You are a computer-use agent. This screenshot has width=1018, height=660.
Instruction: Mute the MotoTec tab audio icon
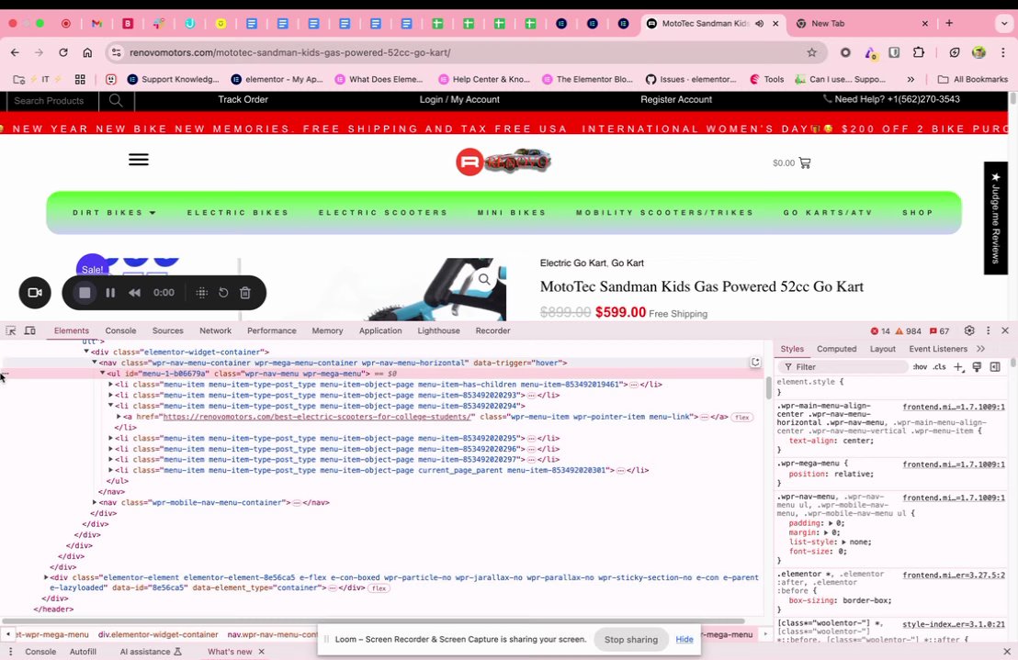pos(759,23)
